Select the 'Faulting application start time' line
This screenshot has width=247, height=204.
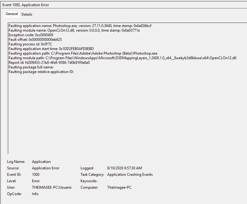(51, 49)
